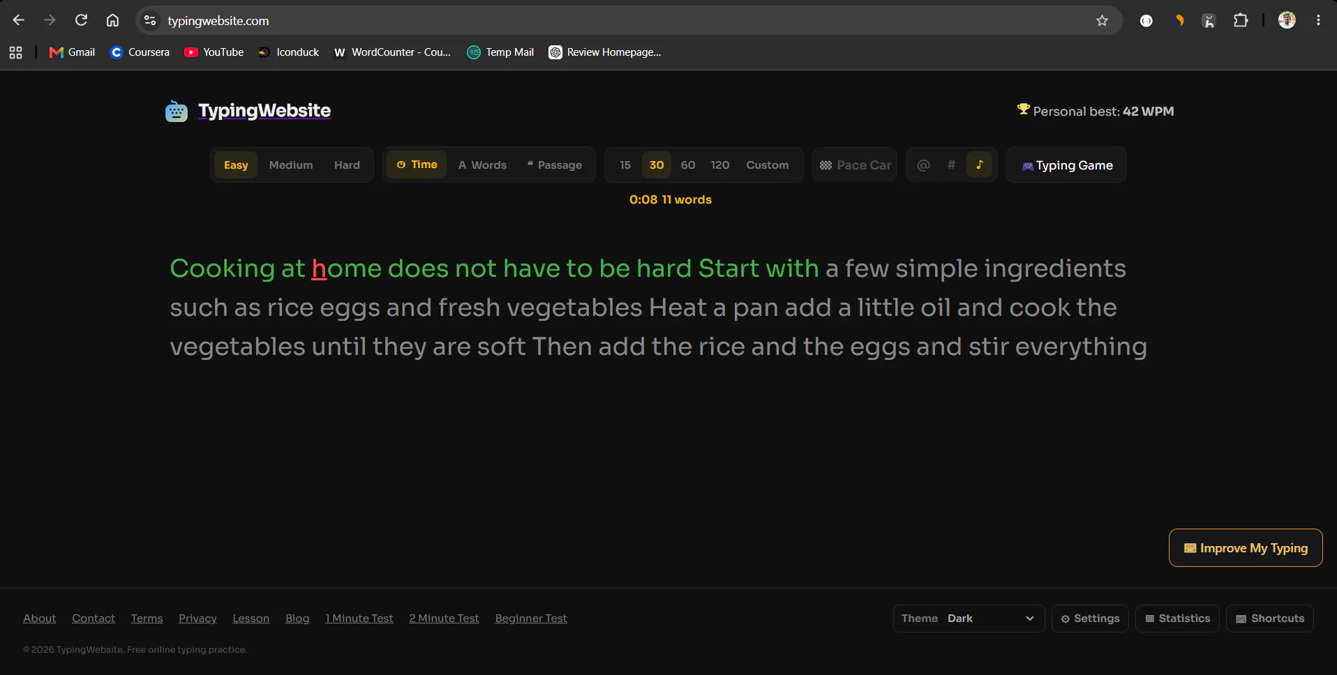Go to browser home page
1337x675 pixels.
[112, 20]
